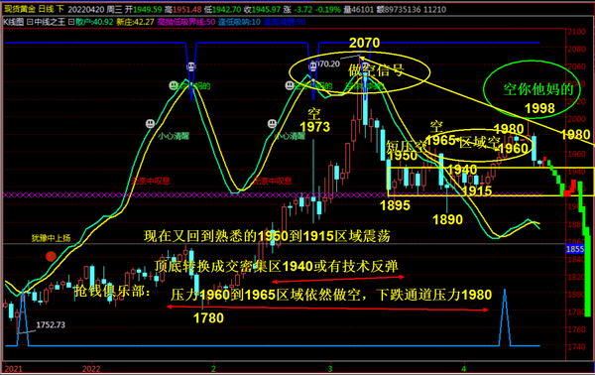Click the month 3 marker on time axis

point(330,368)
